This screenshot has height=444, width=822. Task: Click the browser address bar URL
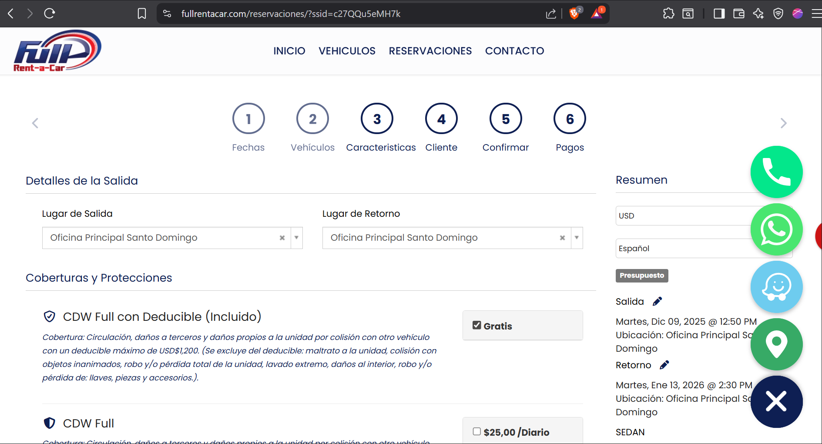[291, 13]
